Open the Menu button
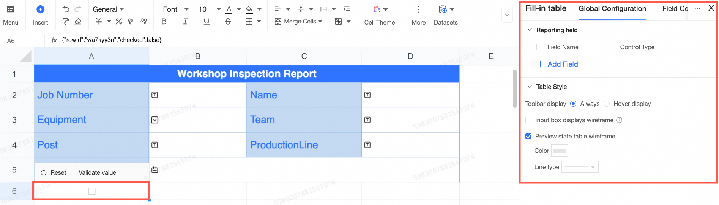This screenshot has height=205, width=719. click(x=11, y=15)
